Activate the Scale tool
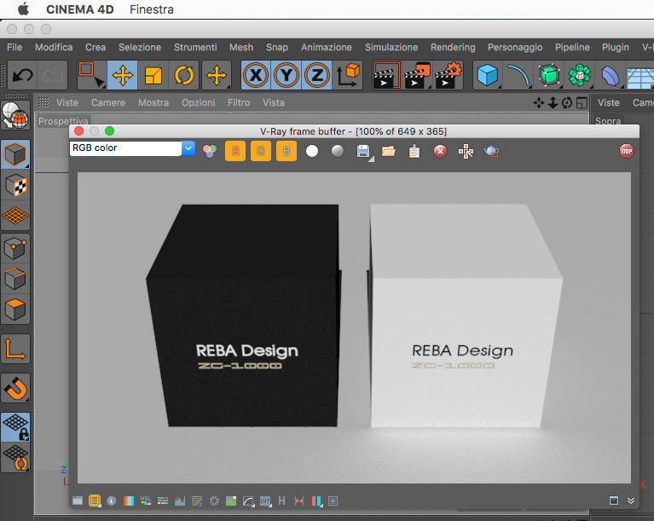 pos(153,75)
